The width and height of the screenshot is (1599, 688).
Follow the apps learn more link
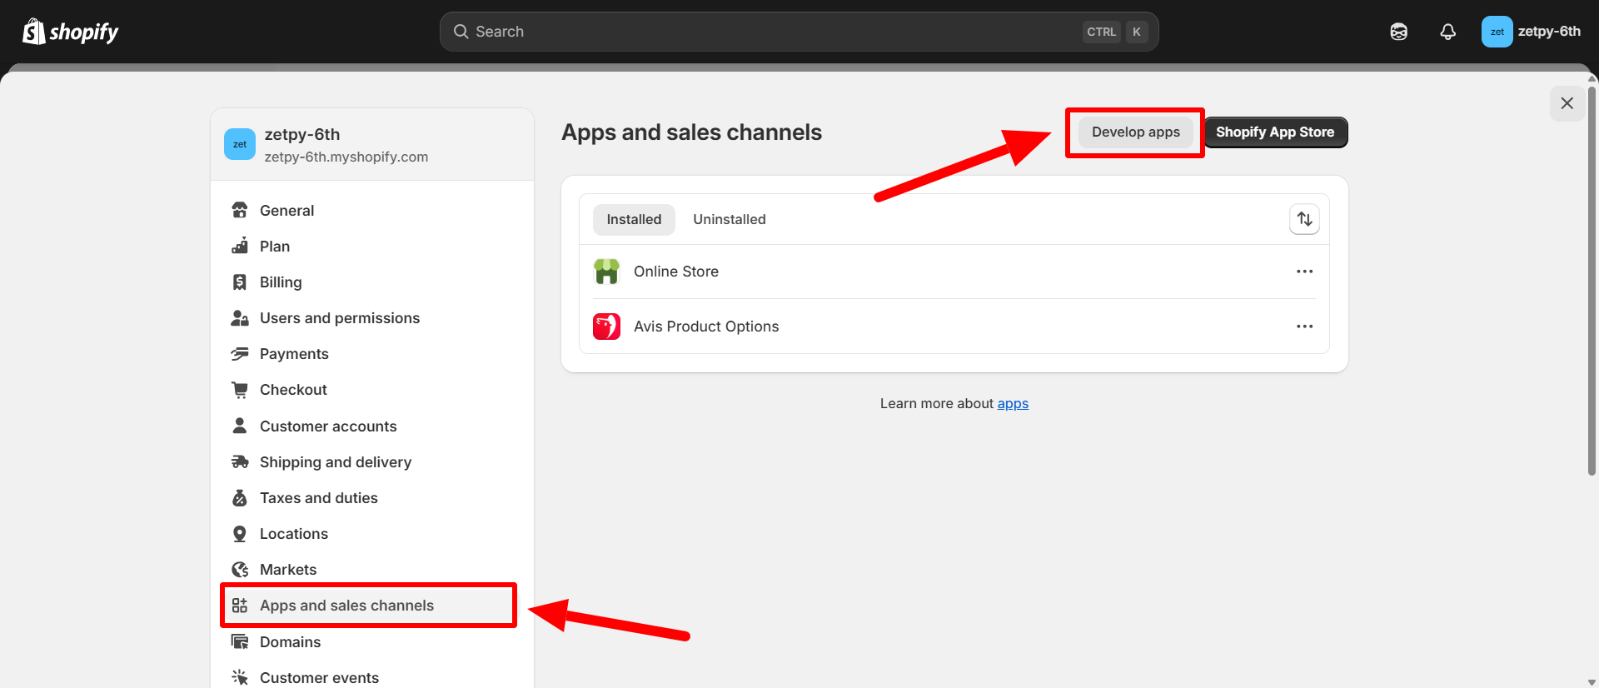pyautogui.click(x=1013, y=403)
